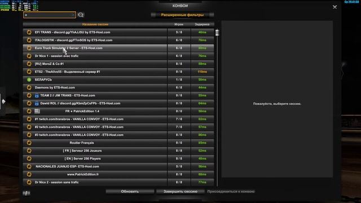The image size is (361, 203).
Task: Select Dawid ROL // discord.gg session name
Action: coord(80,103)
